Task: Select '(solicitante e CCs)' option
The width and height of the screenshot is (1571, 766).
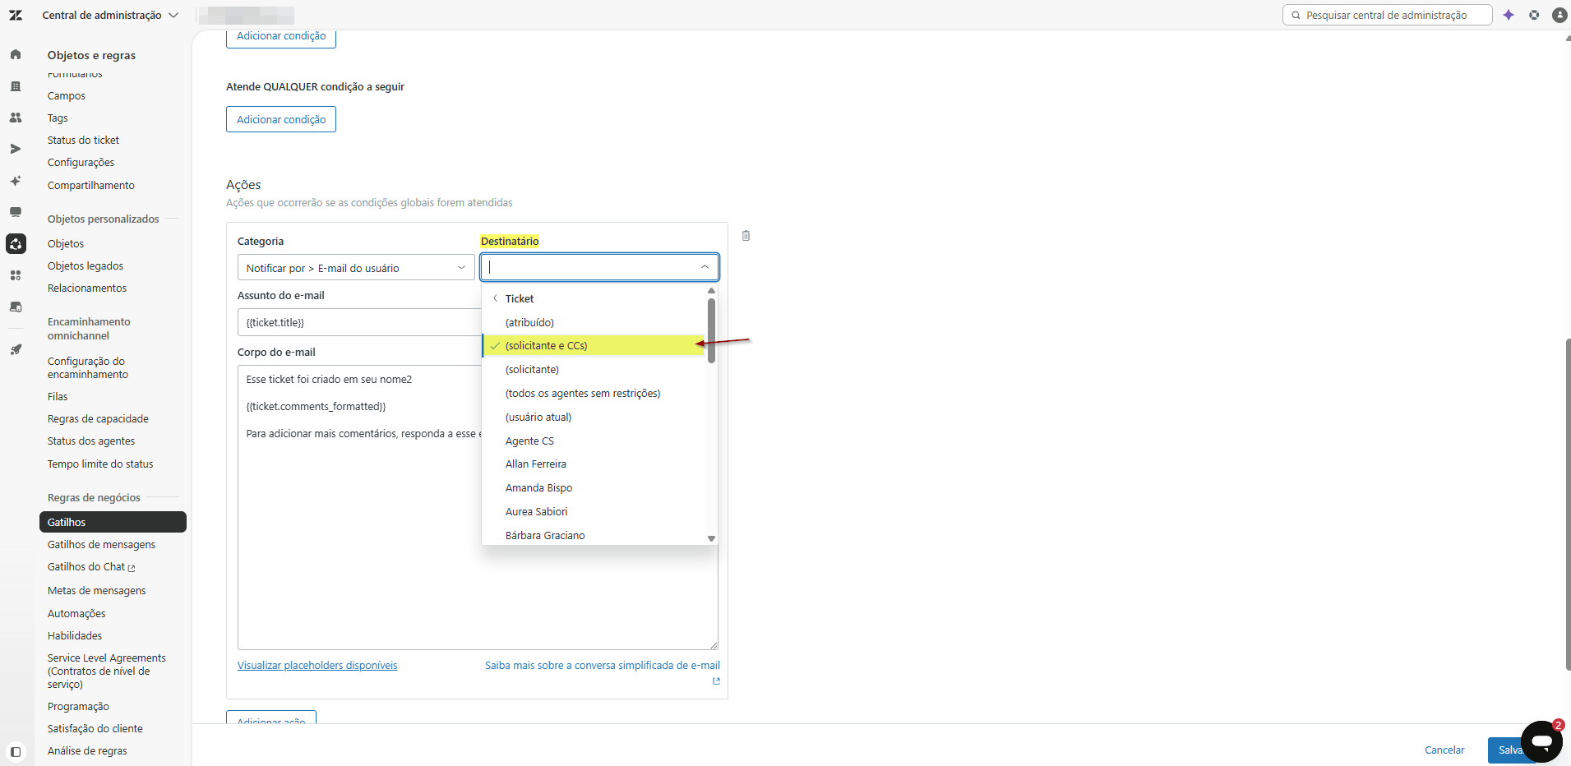Action: pos(594,346)
